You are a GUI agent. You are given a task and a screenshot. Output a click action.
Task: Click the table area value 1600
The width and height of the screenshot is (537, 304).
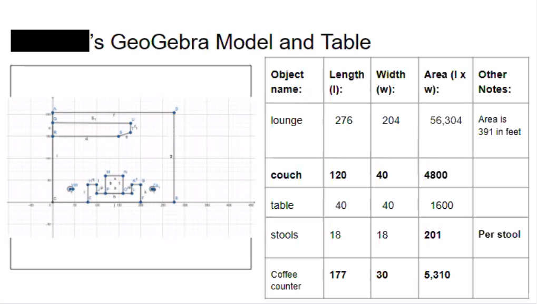coord(442,205)
